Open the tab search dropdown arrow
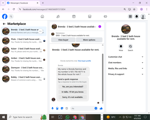150x120 pixels. (x=3, y=3)
